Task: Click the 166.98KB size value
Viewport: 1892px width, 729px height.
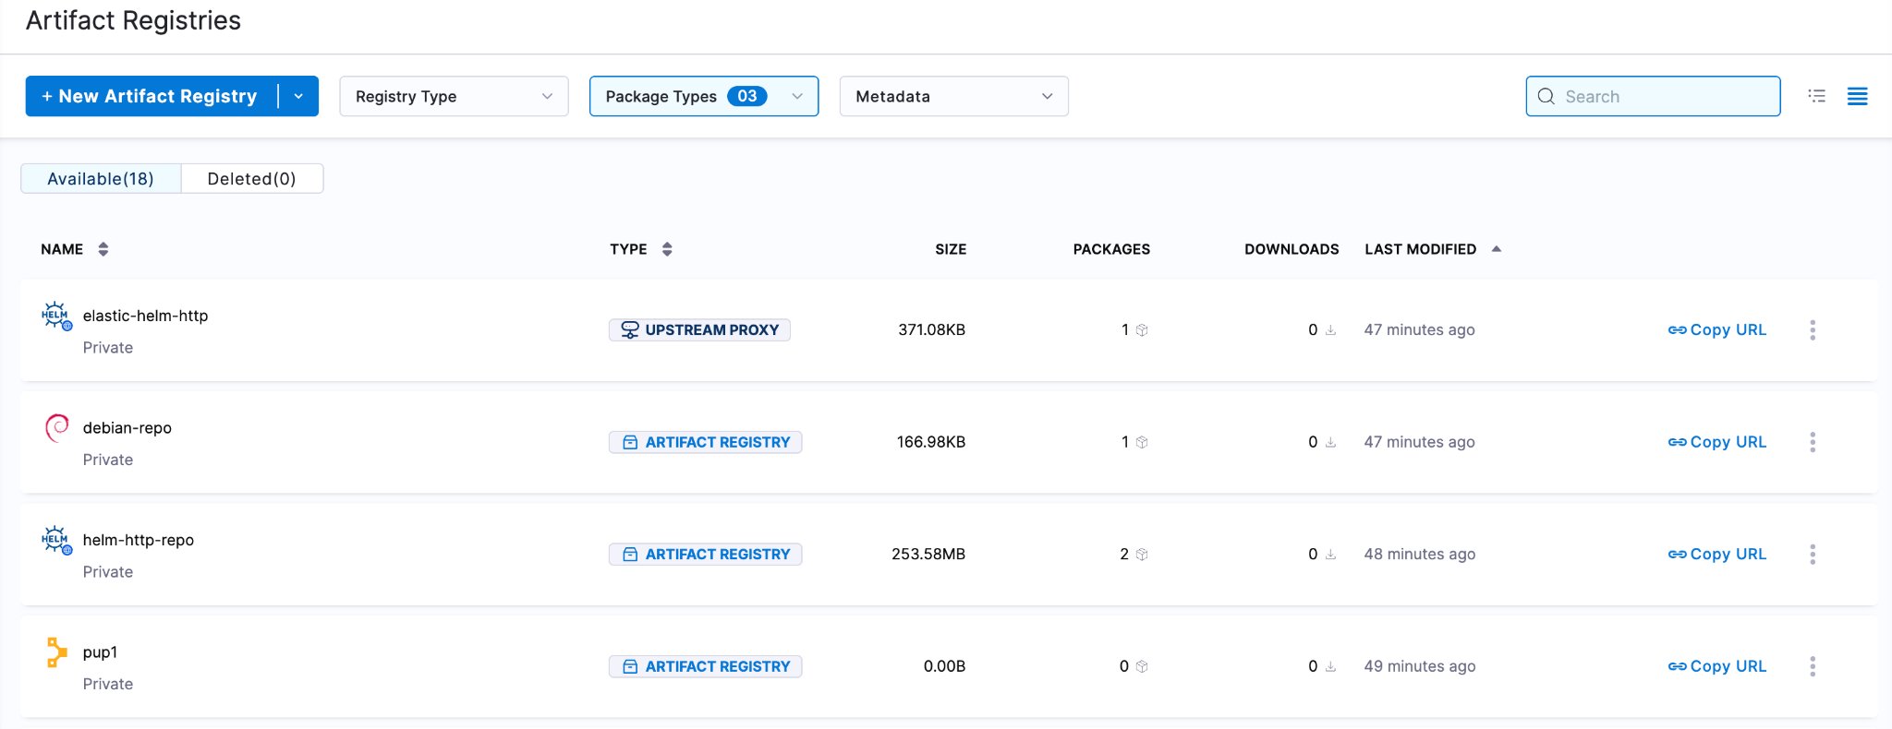Action: (930, 442)
